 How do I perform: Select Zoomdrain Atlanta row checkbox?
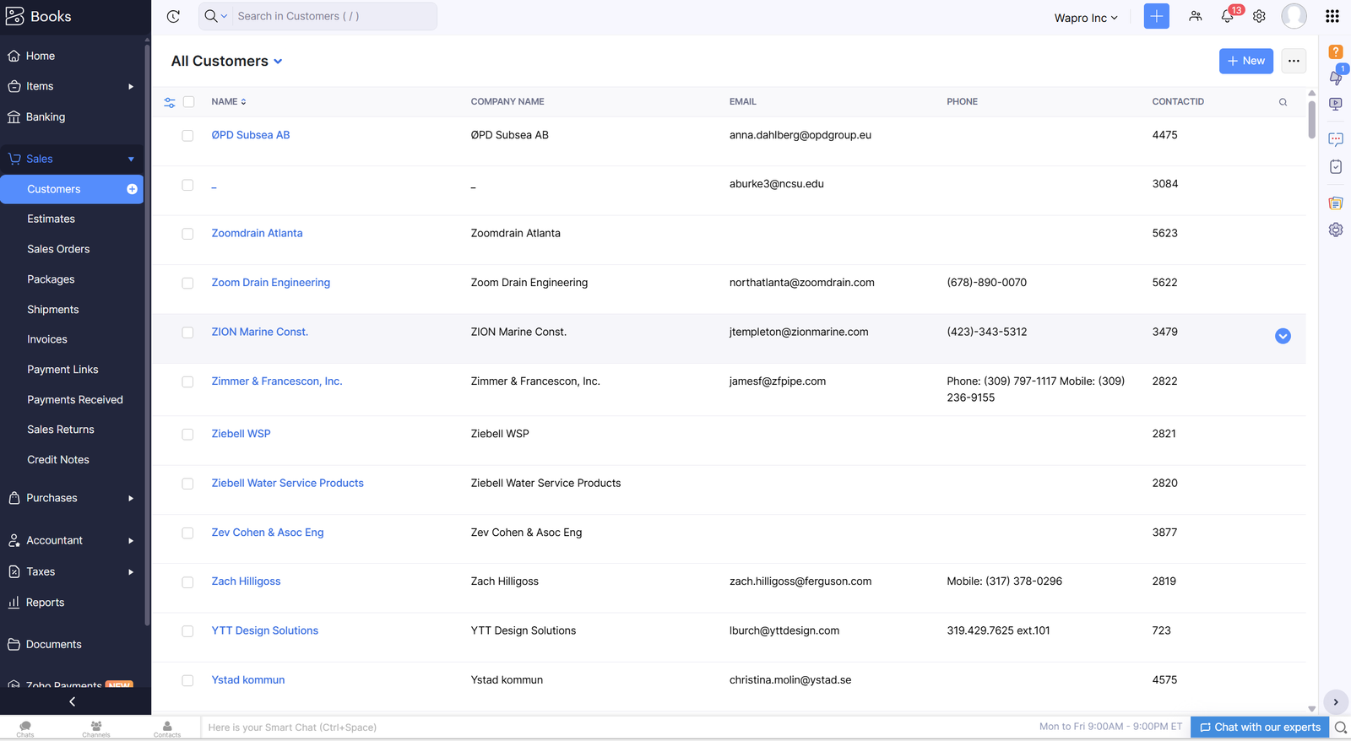187,234
